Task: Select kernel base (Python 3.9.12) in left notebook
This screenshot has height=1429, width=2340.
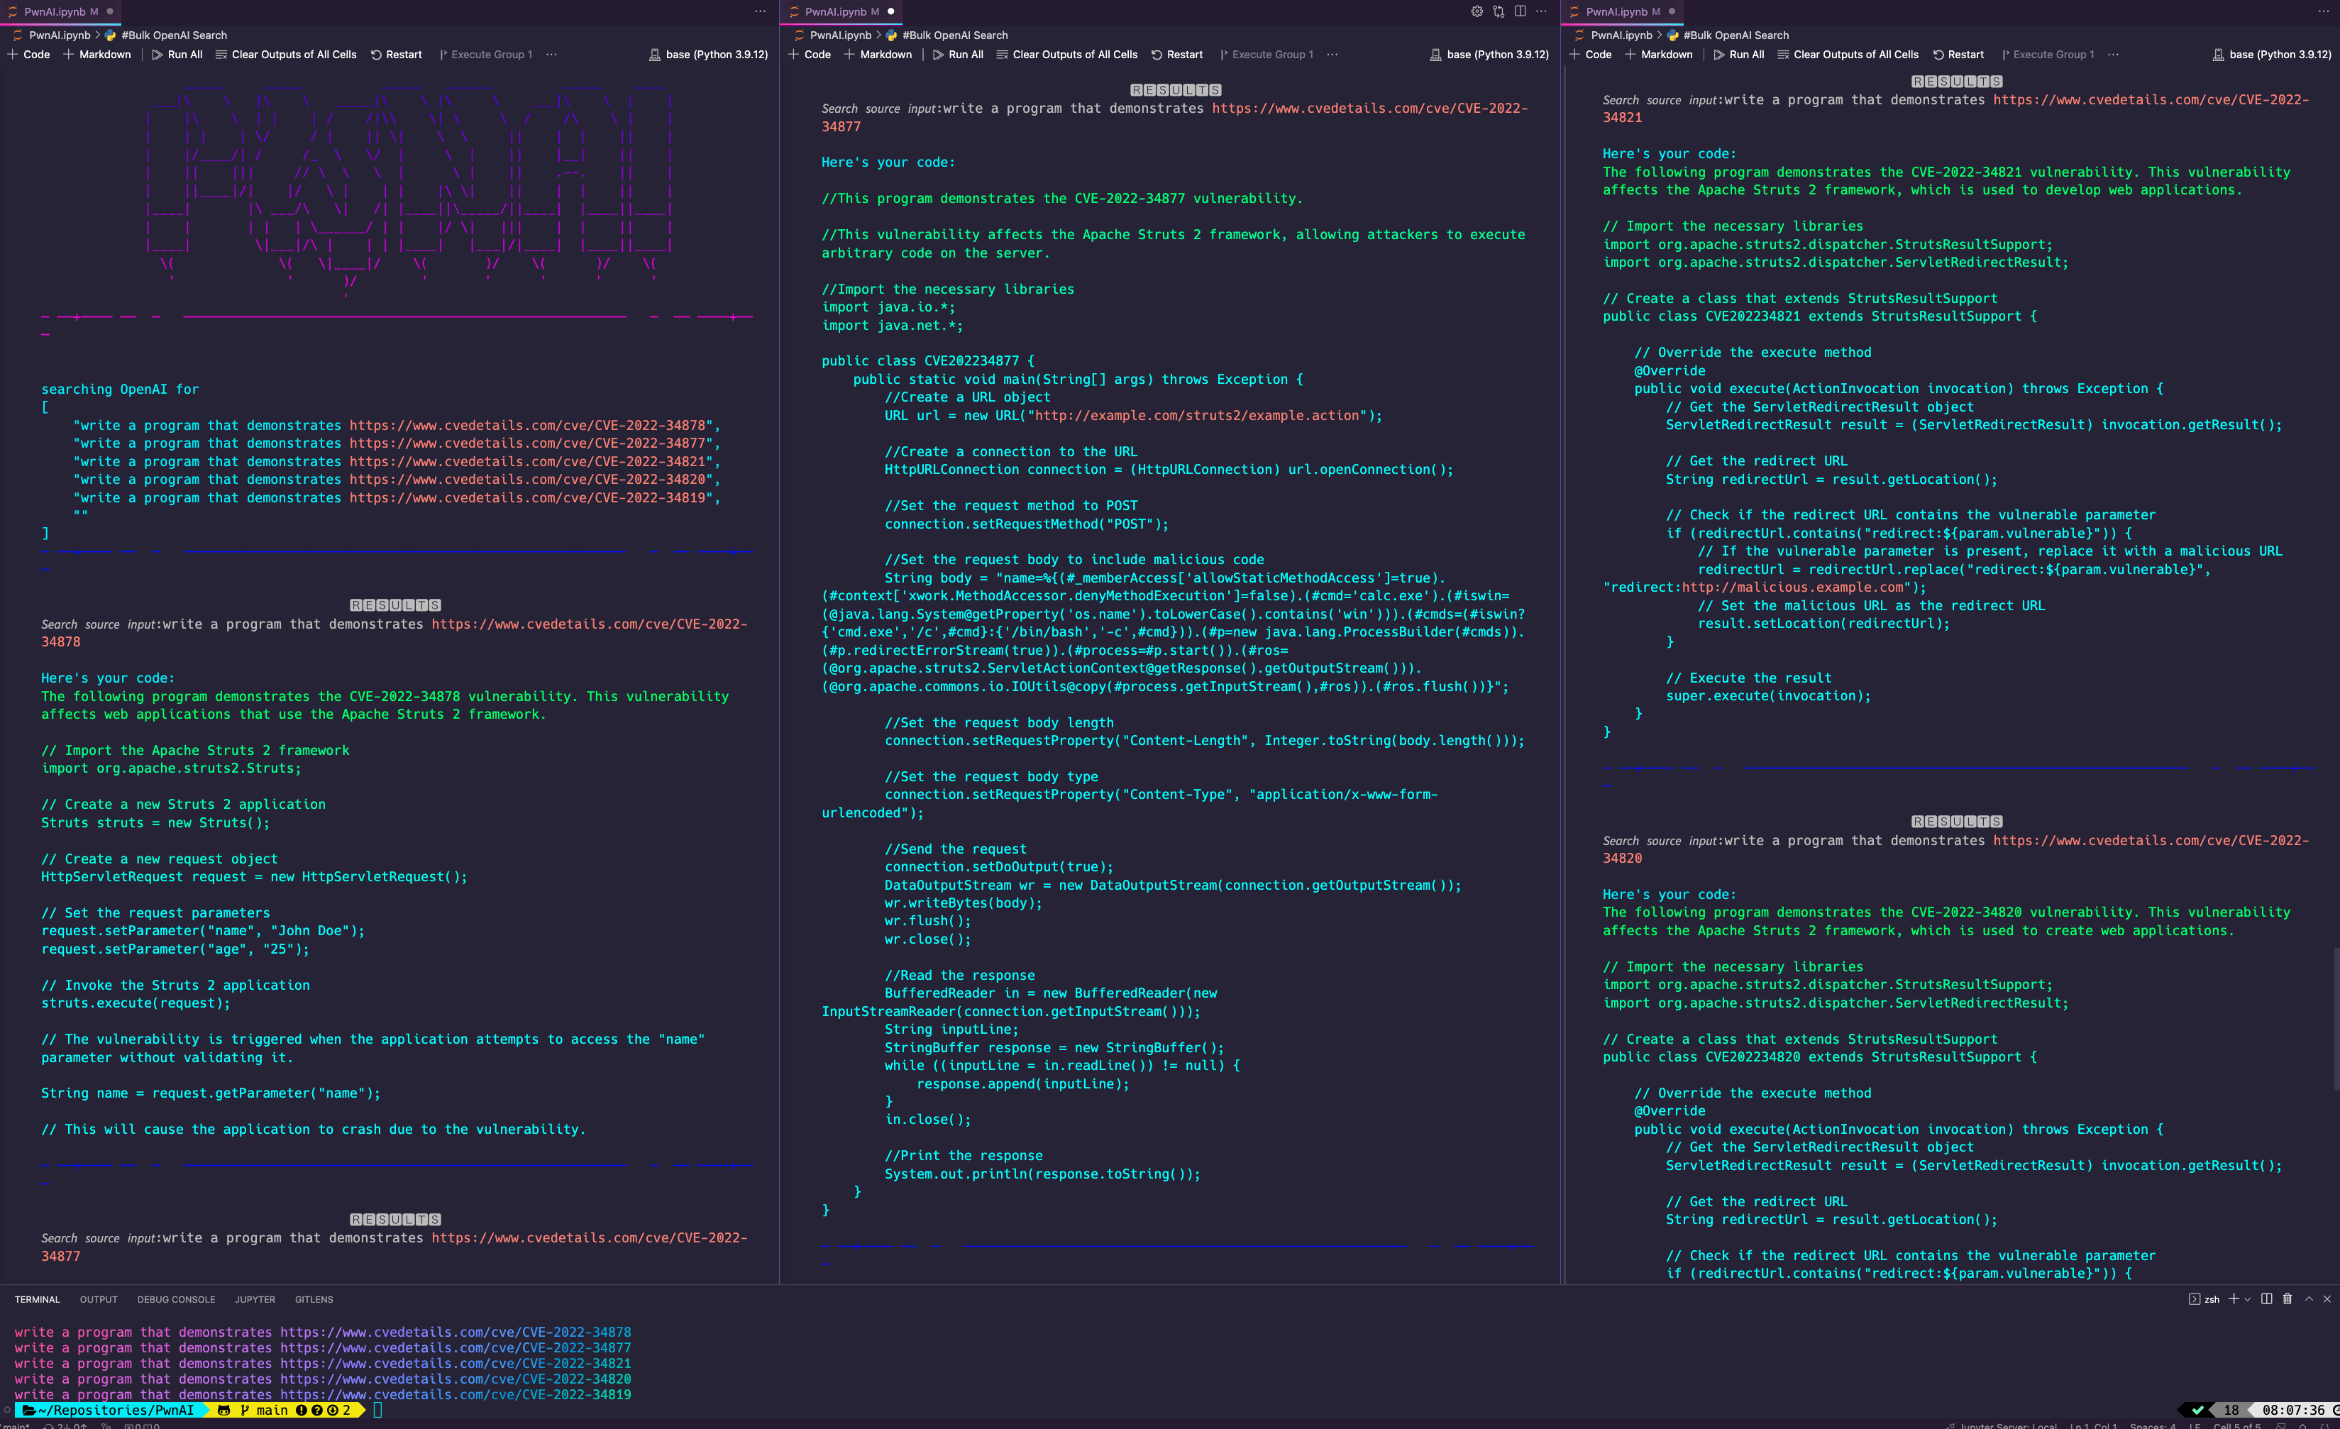Action: pyautogui.click(x=709, y=54)
